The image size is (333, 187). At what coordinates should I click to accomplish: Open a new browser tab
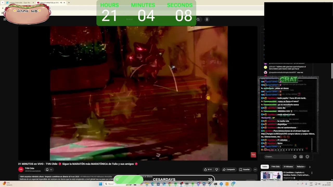pyautogui.click(x=69, y=3)
